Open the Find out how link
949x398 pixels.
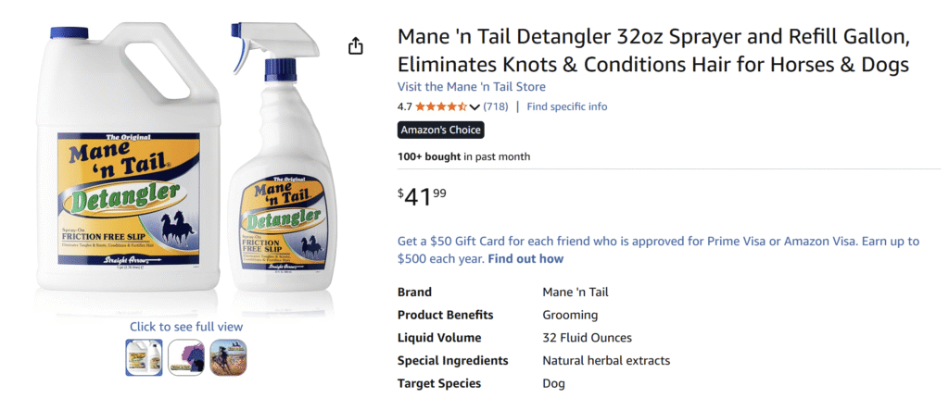click(525, 259)
